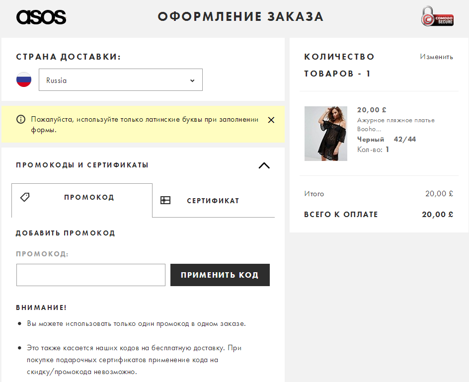Viewport: 469px width, 382px height.
Task: Click the down arrow in country selector
Action: [192, 80]
